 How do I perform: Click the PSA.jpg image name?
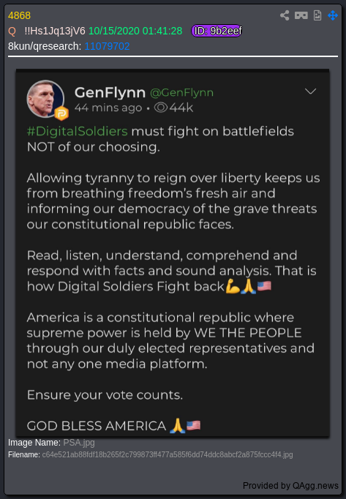(78, 443)
